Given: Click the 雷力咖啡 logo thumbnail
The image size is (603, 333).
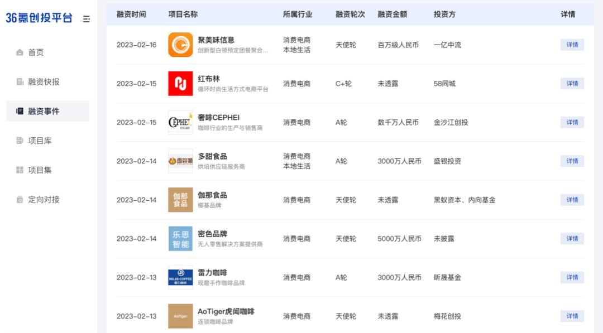Looking at the screenshot, I should point(180,277).
